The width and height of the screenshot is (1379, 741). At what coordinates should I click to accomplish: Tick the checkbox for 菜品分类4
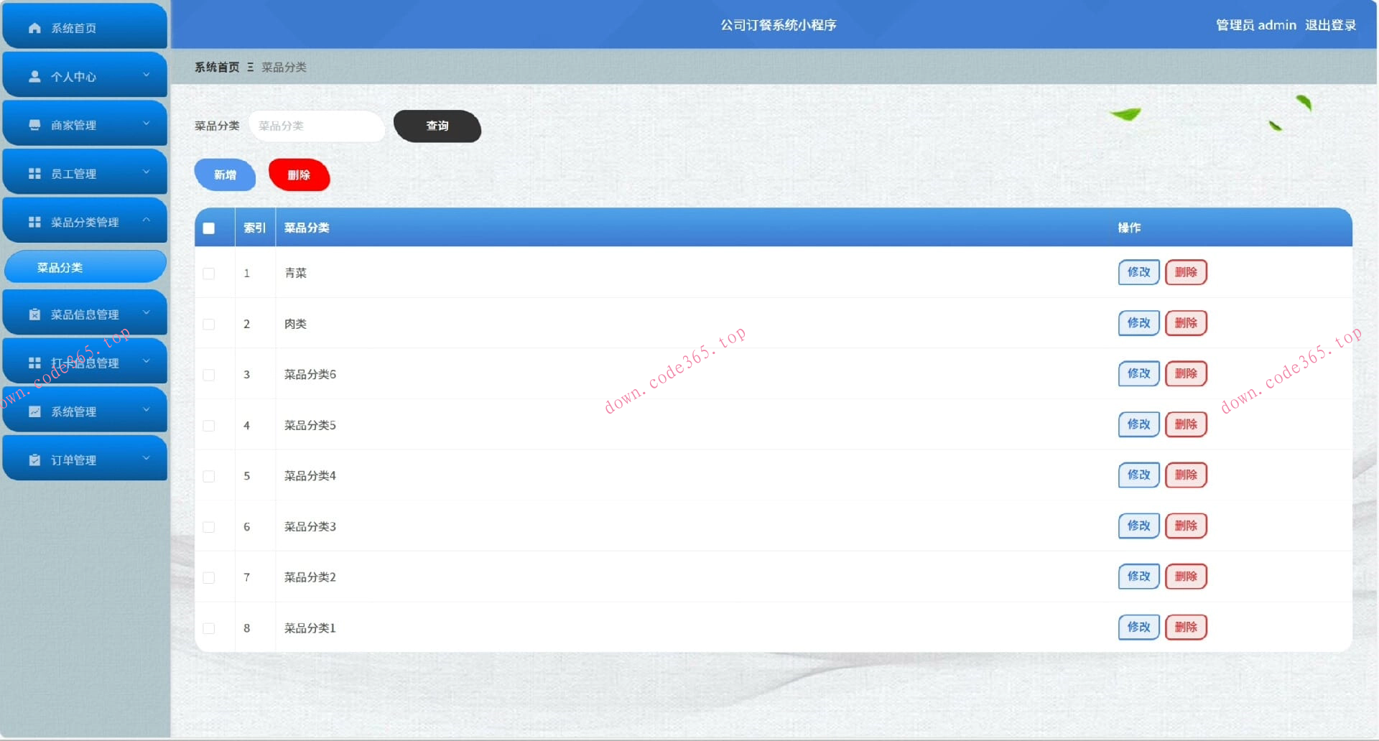(209, 477)
